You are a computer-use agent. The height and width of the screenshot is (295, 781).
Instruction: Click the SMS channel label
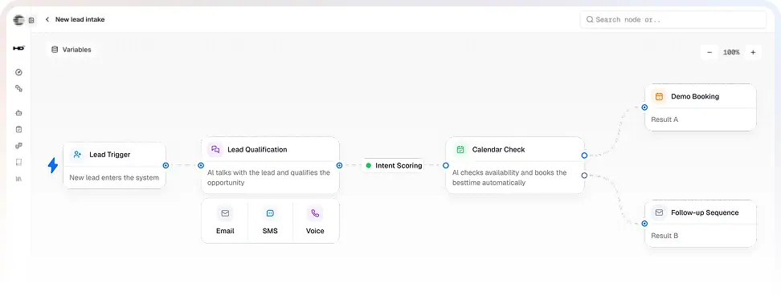[270, 231]
